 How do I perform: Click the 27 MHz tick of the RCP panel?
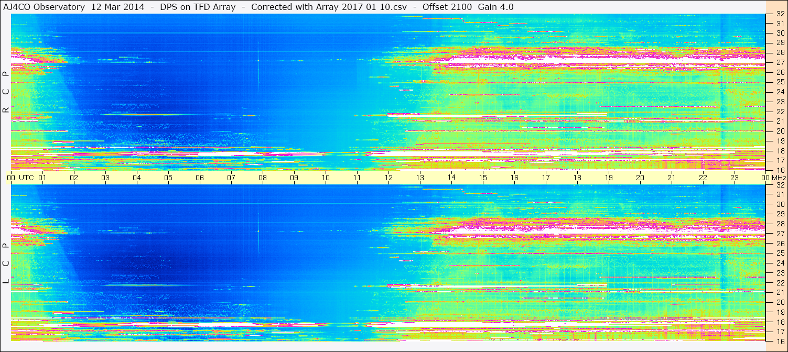tap(780, 62)
